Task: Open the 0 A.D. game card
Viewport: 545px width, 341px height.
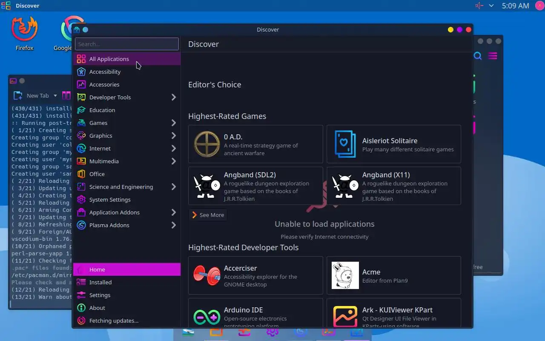Action: point(255,144)
